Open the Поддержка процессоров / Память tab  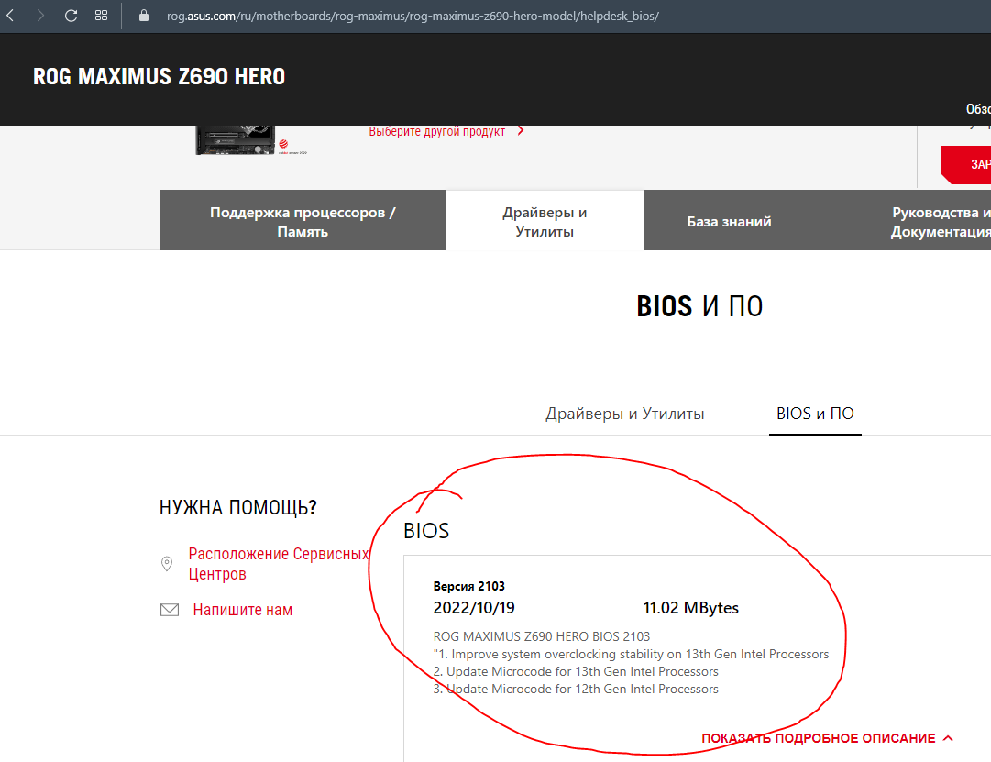303,221
